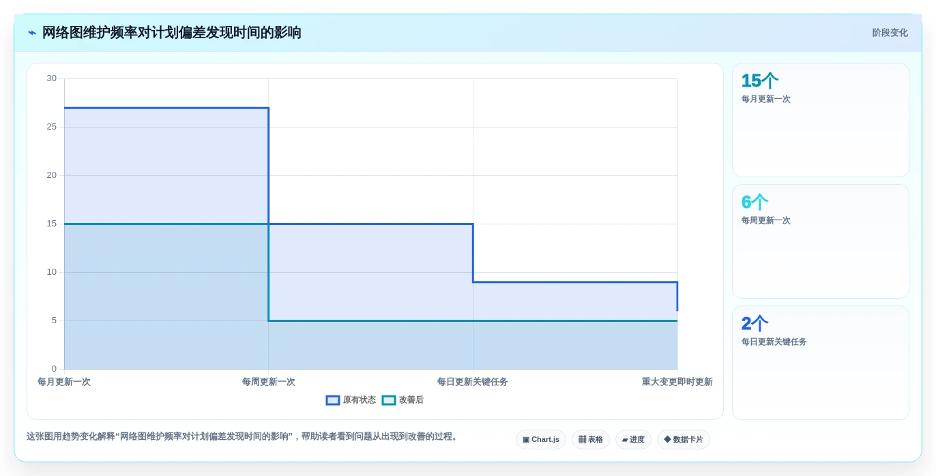Open the 15个 每月更新一次 data card
The height and width of the screenshot is (476, 936).
click(x=821, y=120)
